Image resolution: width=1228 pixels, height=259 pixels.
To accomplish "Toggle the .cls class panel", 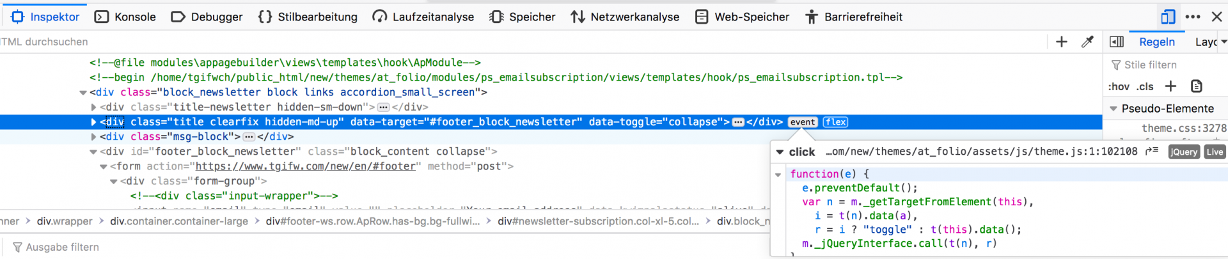I will pos(1145,86).
